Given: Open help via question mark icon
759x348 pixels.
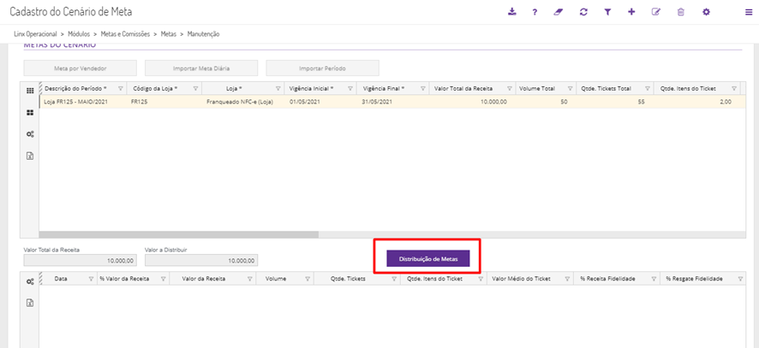Looking at the screenshot, I should 535,12.
